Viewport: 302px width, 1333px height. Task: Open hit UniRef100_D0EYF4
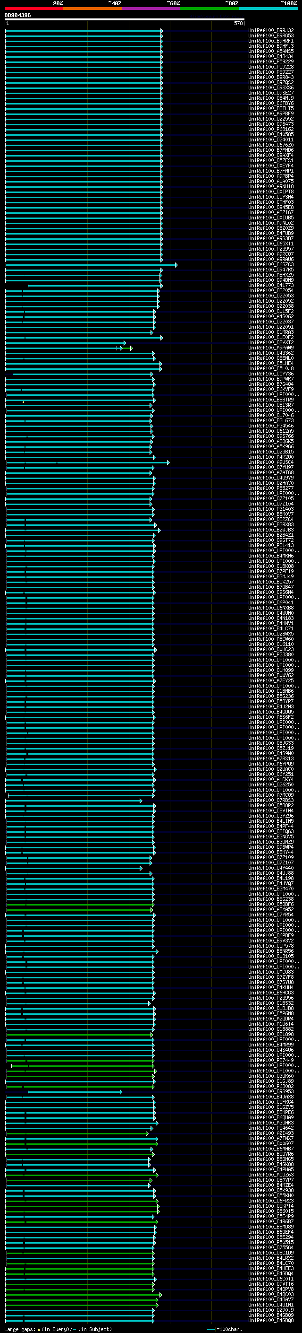(x=271, y=166)
